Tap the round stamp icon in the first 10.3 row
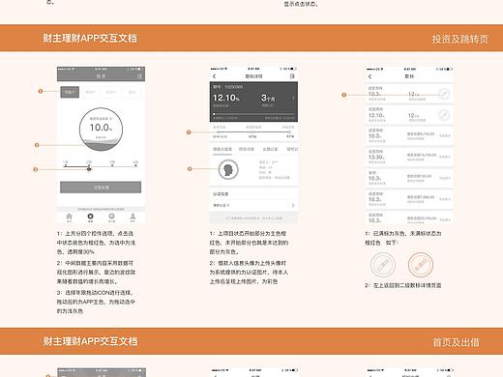503x377 pixels. [x=444, y=94]
